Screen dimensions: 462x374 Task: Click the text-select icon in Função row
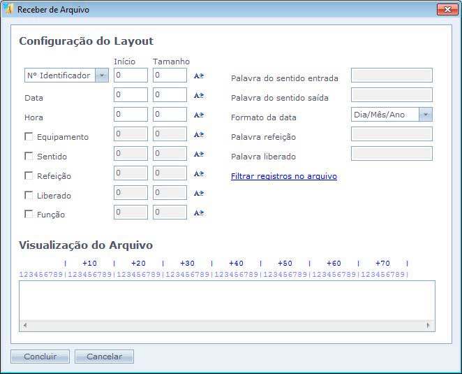click(x=198, y=213)
